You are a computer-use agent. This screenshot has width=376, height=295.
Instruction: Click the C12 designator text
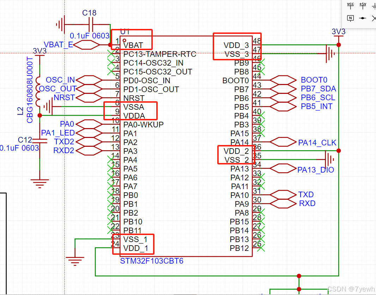click(25, 140)
